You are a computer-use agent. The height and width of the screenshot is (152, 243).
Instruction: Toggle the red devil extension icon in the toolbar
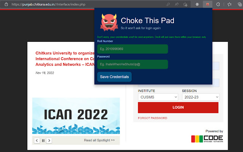(x=208, y=4)
